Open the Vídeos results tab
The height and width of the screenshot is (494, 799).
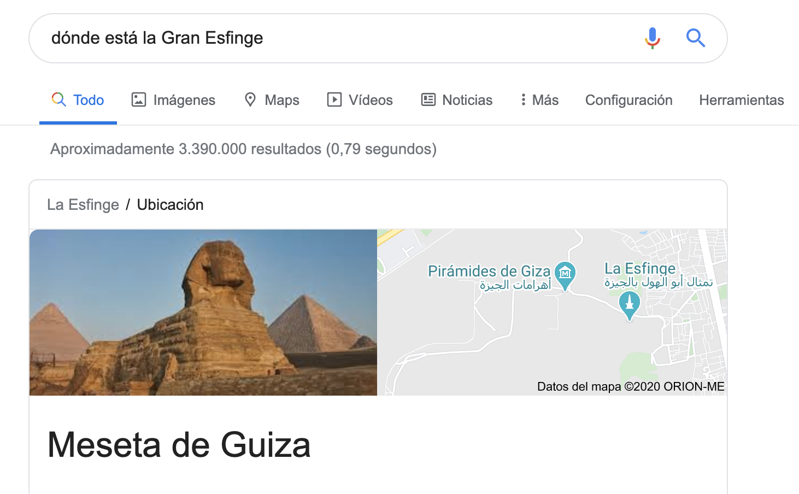[360, 100]
